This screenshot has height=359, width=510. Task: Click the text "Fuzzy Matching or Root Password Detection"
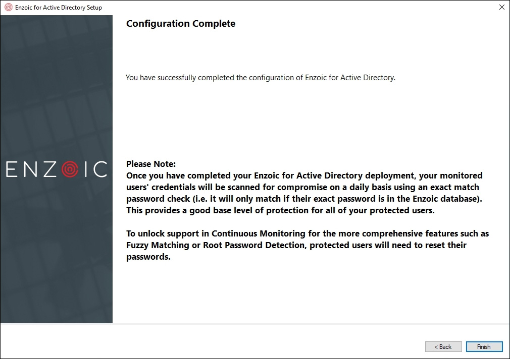pyautogui.click(x=217, y=246)
